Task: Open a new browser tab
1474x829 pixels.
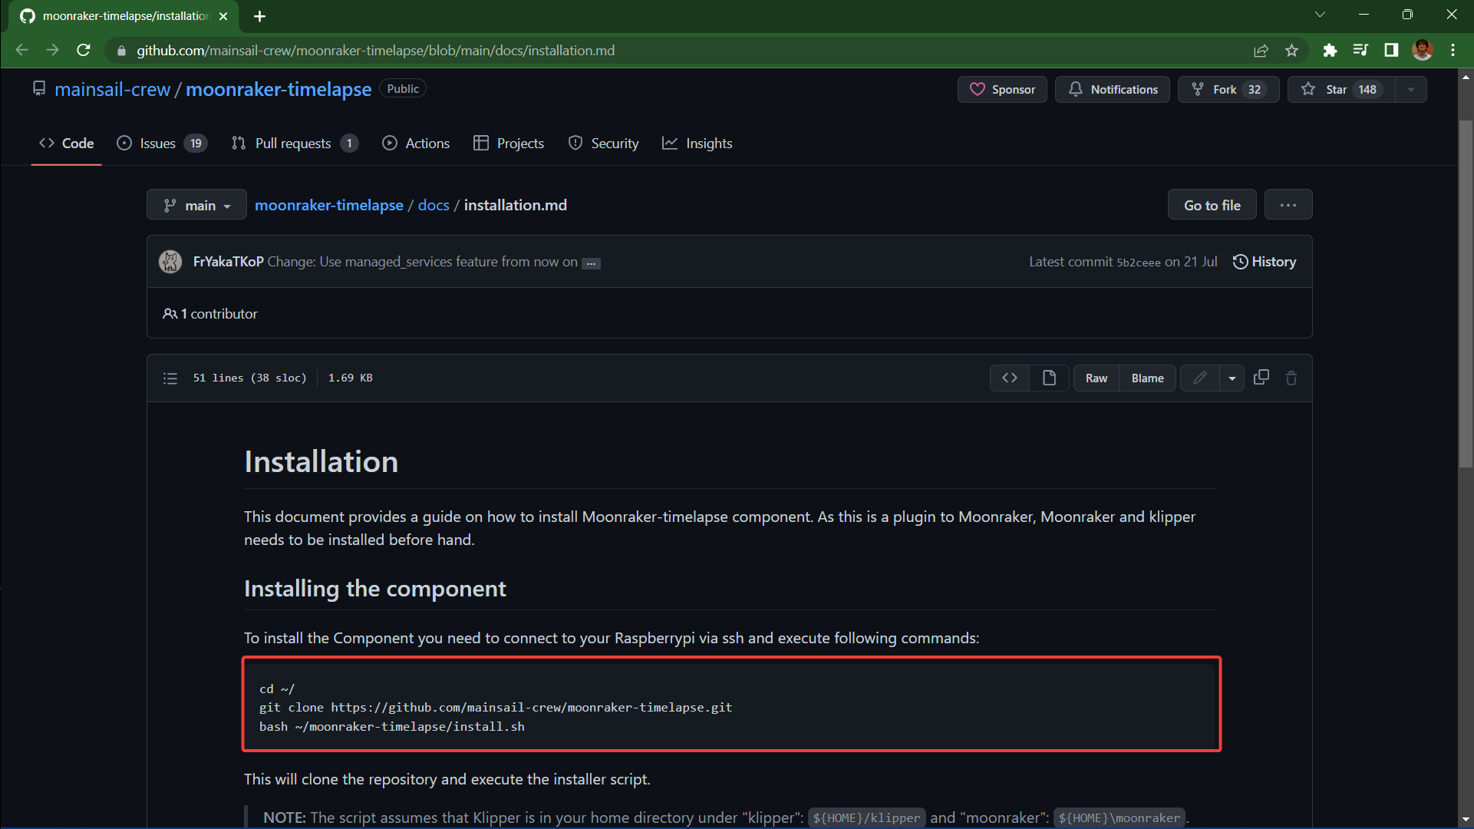Action: (x=259, y=16)
